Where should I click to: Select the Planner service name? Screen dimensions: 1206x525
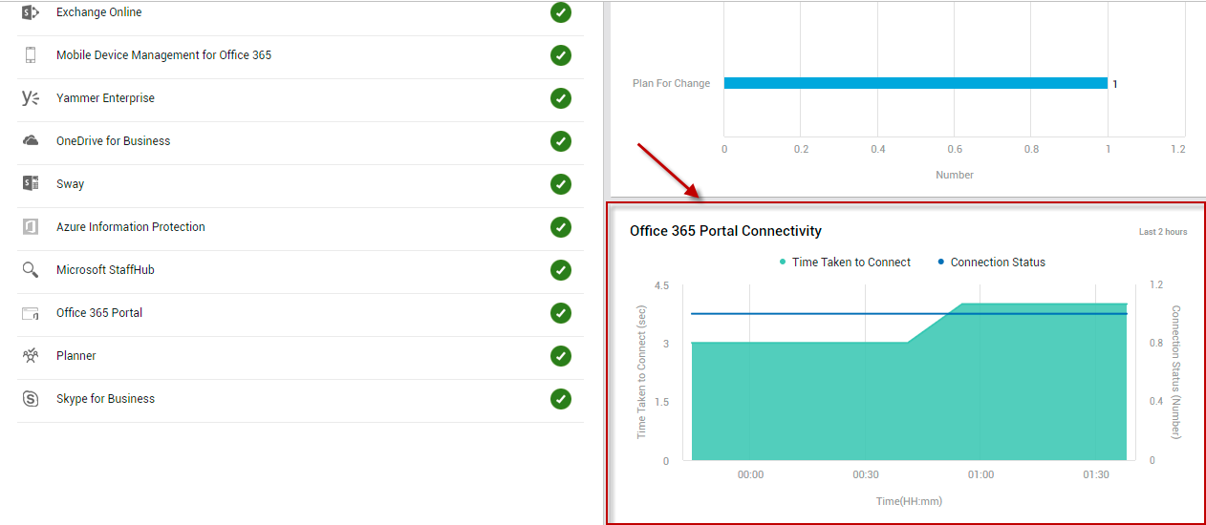tap(76, 356)
